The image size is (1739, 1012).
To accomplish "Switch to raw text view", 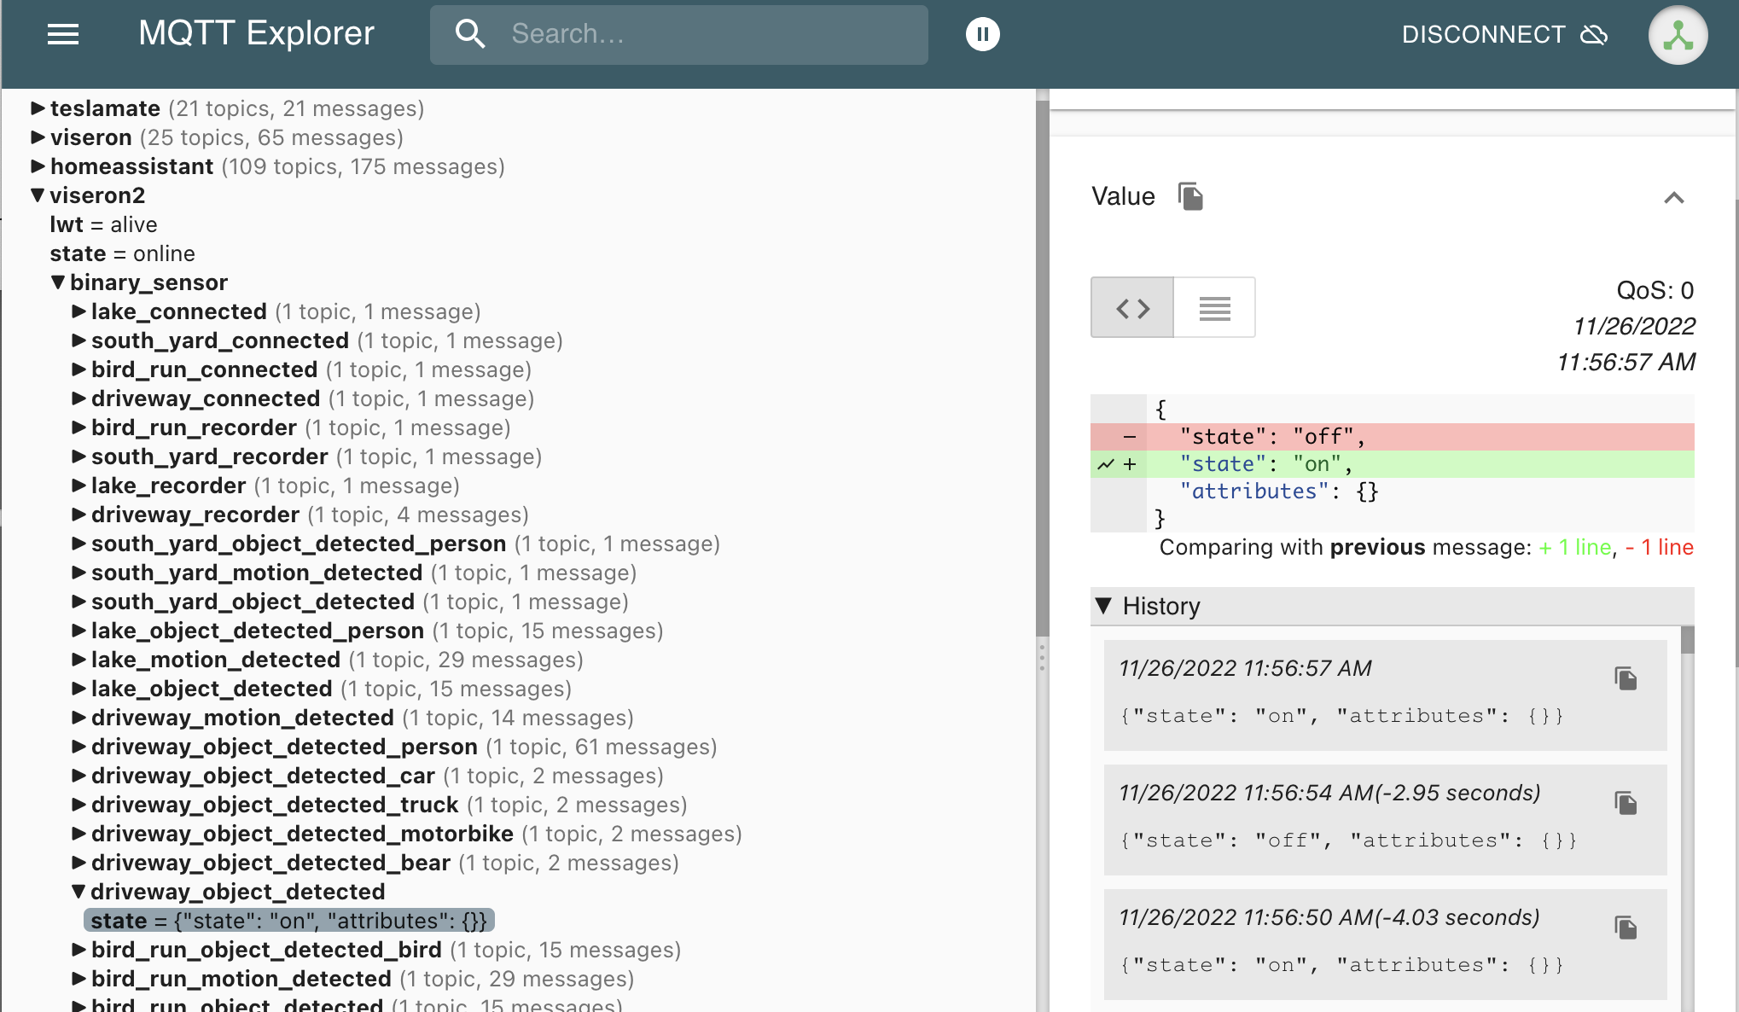I will coord(1214,307).
